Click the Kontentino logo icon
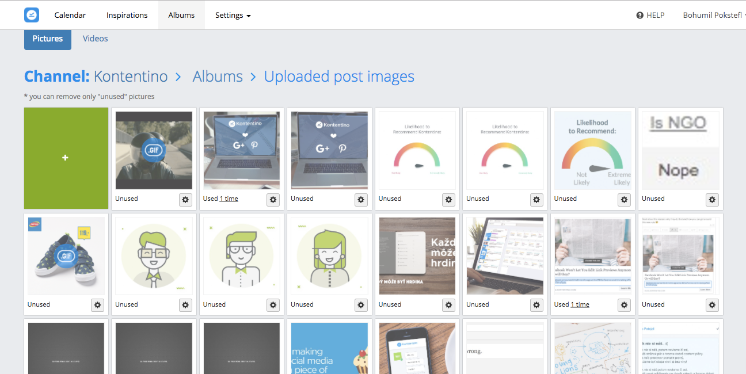 (32, 15)
